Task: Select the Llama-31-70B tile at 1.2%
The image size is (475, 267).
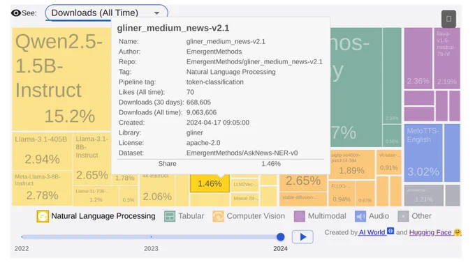Action: [x=96, y=196]
